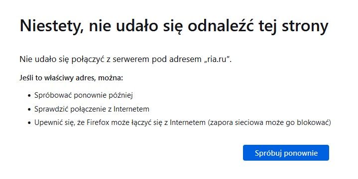The height and width of the screenshot is (179, 358).
Task: Click the bullet before Sprawdzić połączenie
Action: pos(29,110)
